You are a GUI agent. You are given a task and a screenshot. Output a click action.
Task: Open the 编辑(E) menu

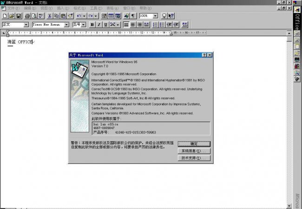30,8
